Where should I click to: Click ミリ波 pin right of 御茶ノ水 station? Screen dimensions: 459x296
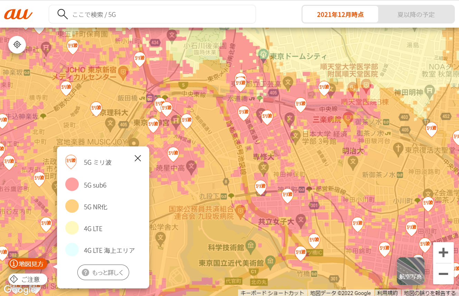(431, 129)
